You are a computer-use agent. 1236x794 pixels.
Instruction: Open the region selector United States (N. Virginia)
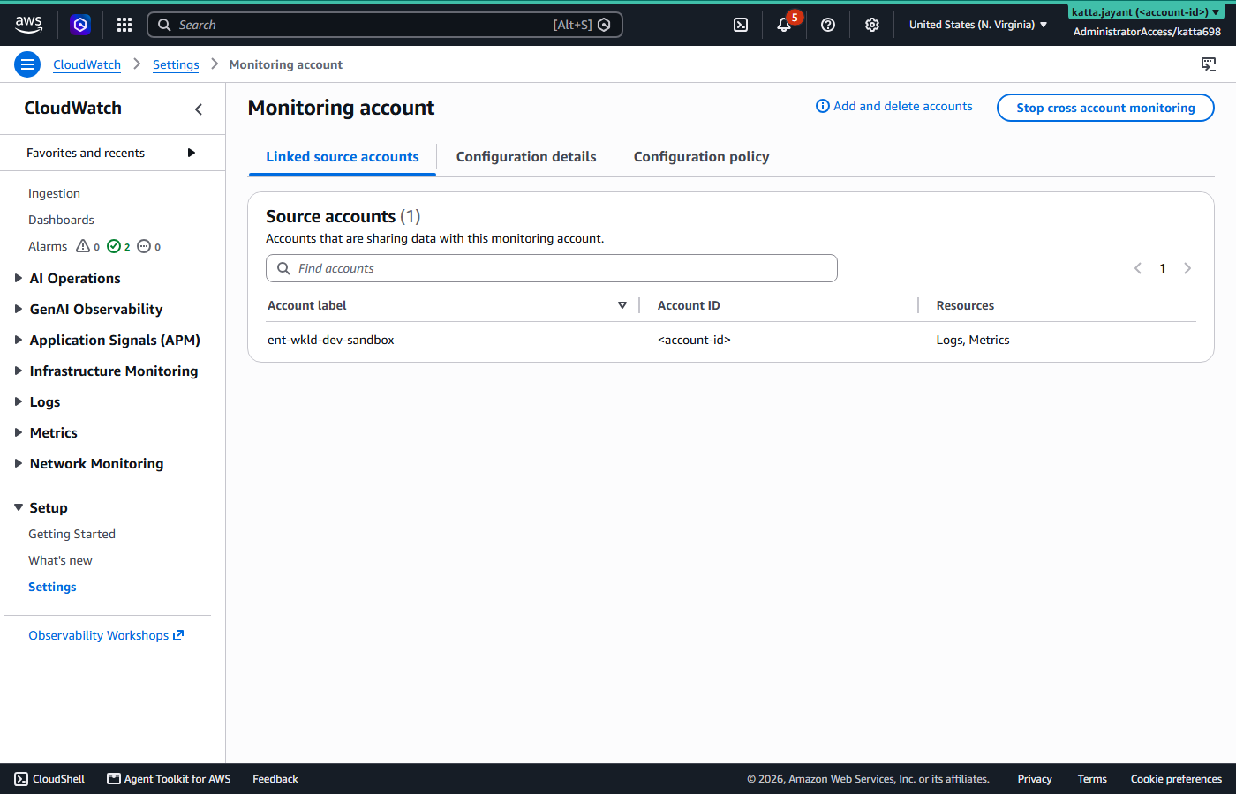tap(978, 25)
